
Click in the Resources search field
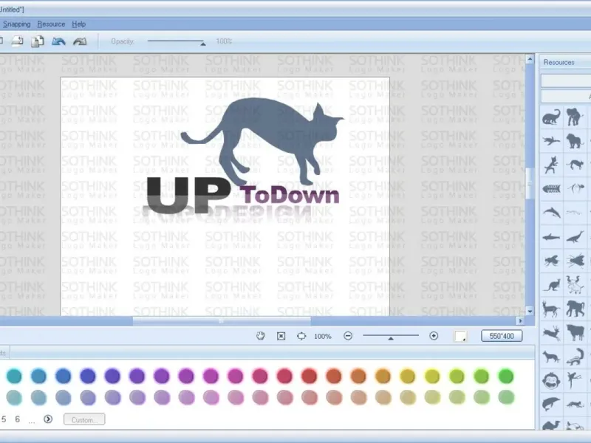click(566, 80)
